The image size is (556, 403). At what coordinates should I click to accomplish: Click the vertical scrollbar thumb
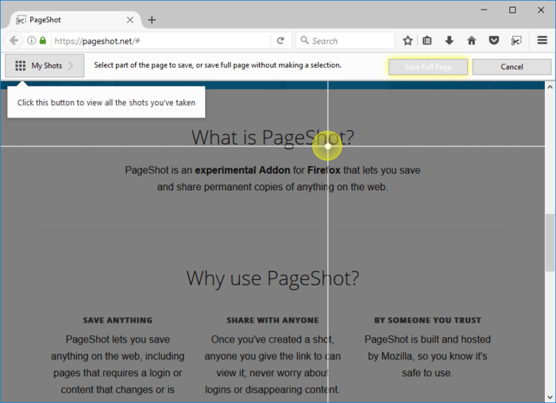550,242
